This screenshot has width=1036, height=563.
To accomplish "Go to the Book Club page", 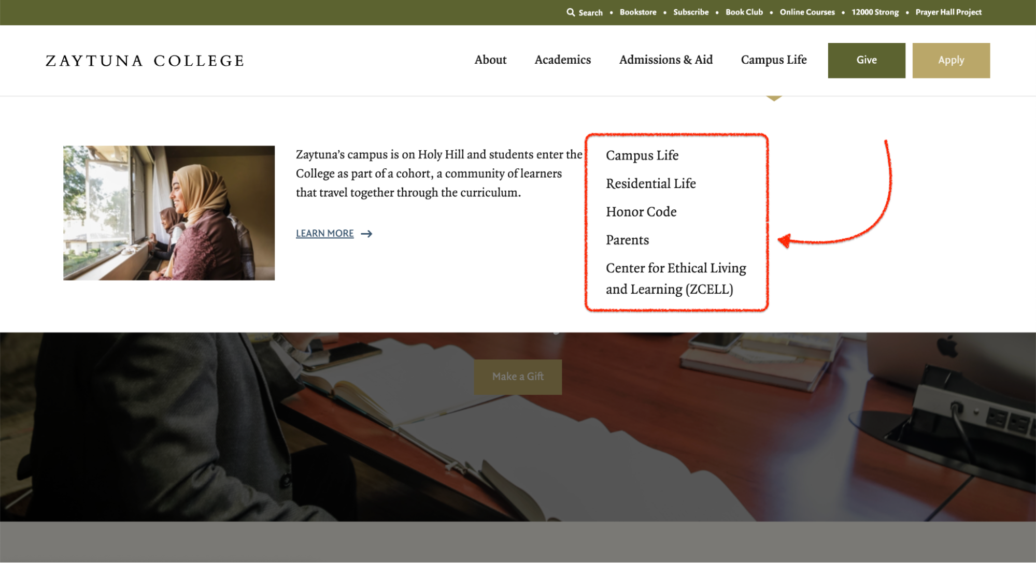I will coord(744,12).
